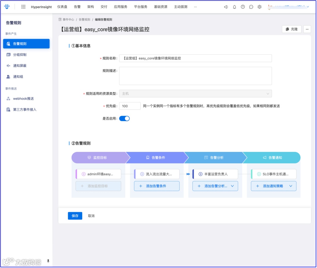Go to 事件中心 breadcrumb
The height and width of the screenshot is (268, 317).
point(68,20)
